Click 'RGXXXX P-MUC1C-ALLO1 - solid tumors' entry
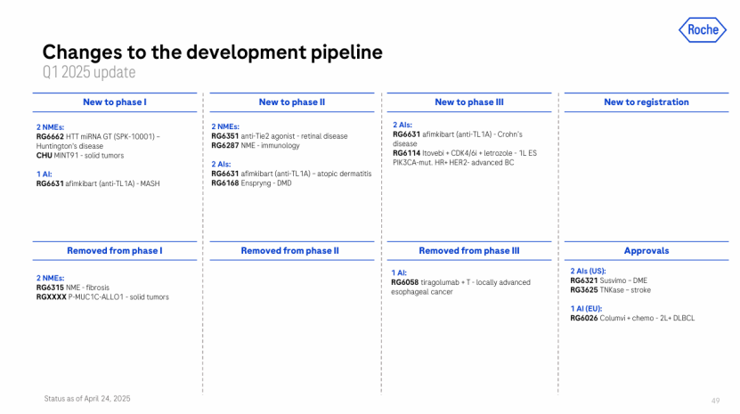 pyautogui.click(x=102, y=297)
